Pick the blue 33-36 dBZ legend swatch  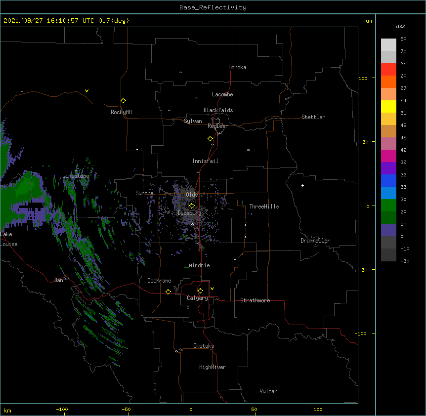pyautogui.click(x=388, y=180)
